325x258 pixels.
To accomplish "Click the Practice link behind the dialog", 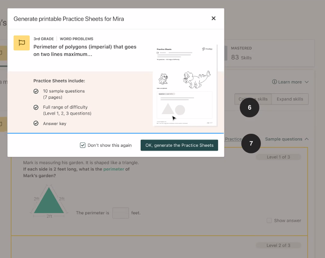I will click(233, 139).
